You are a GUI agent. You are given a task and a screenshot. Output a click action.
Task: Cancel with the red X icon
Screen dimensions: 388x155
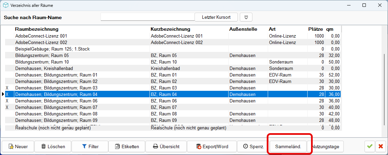(x=381, y=146)
